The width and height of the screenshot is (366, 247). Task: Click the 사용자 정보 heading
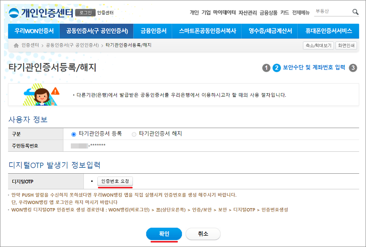28,119
